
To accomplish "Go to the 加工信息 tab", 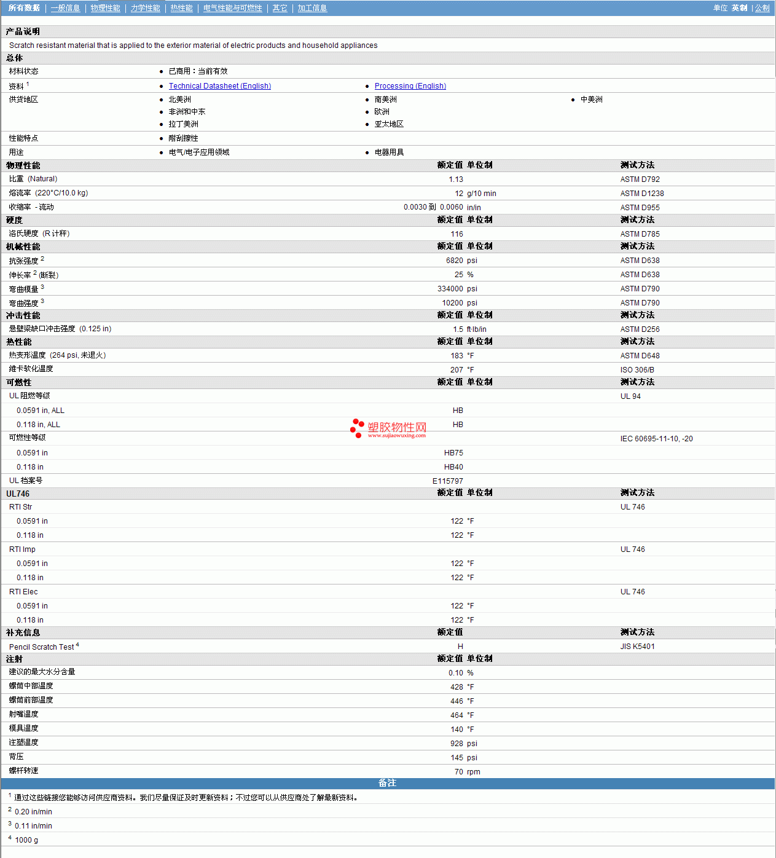I will [x=313, y=8].
